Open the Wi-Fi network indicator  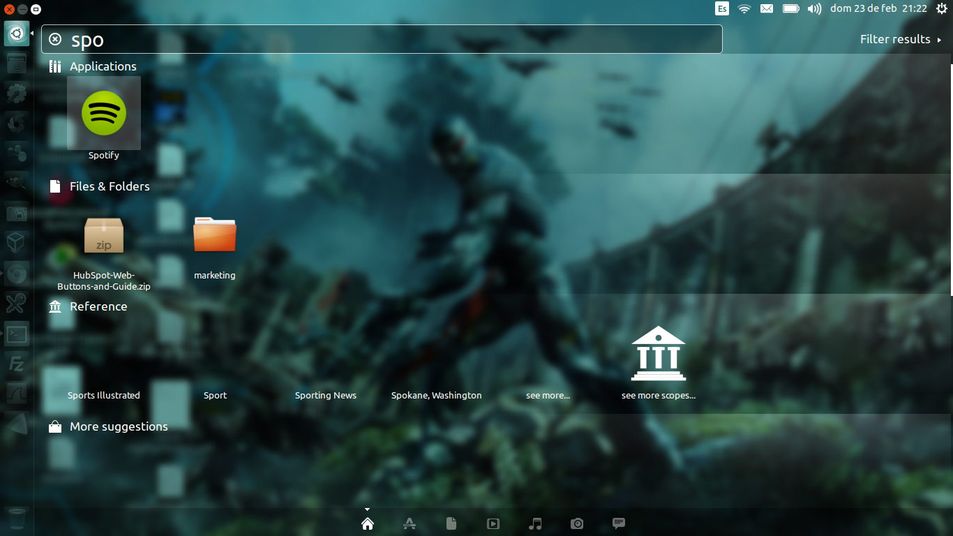pyautogui.click(x=744, y=8)
